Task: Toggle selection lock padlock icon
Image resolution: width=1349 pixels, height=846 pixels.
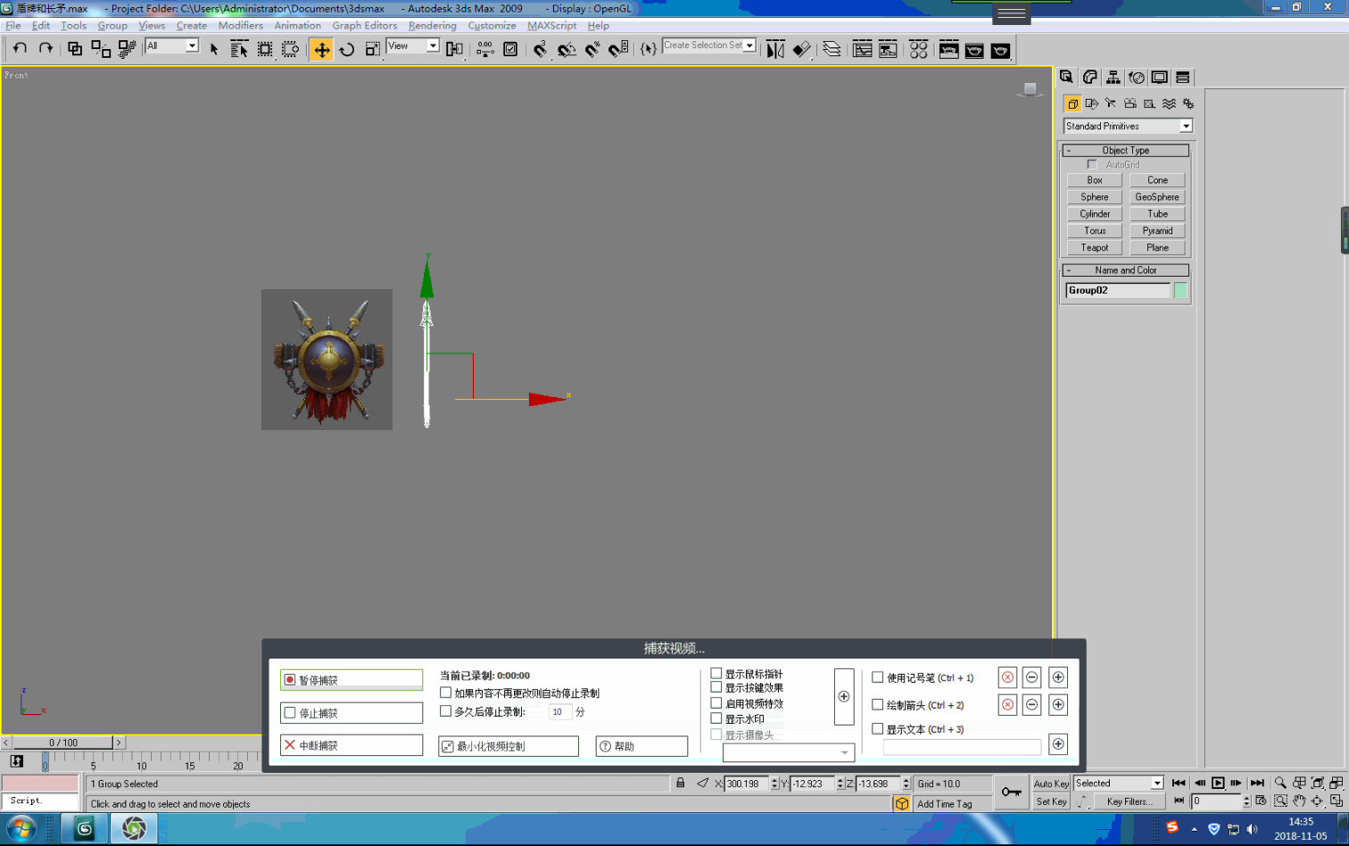Action: pos(680,783)
